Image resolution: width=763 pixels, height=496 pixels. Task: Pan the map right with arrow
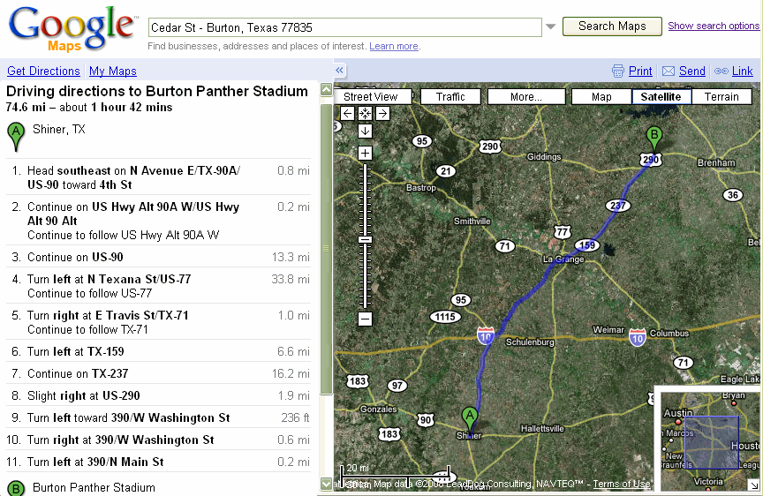click(x=383, y=114)
